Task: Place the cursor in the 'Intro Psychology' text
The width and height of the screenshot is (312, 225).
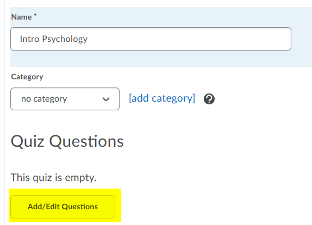Action: point(54,39)
